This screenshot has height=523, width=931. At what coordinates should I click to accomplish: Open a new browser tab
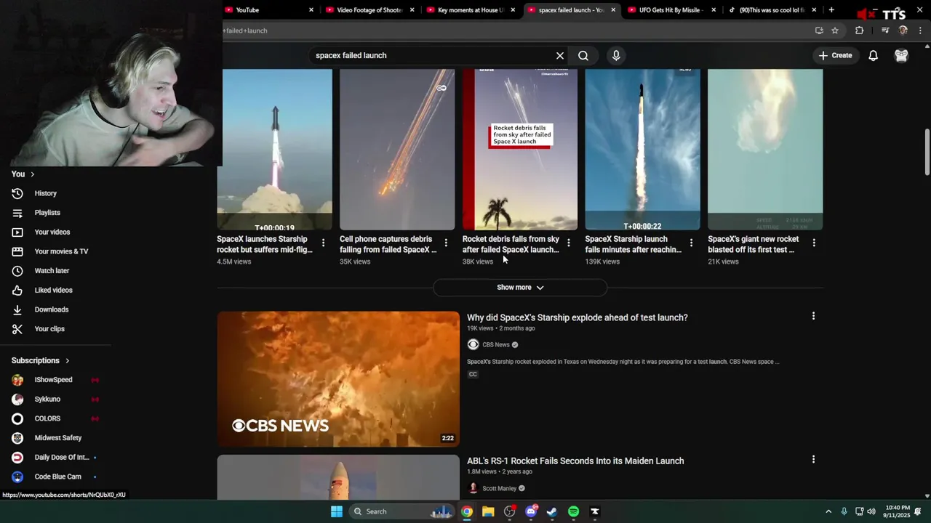[831, 10]
